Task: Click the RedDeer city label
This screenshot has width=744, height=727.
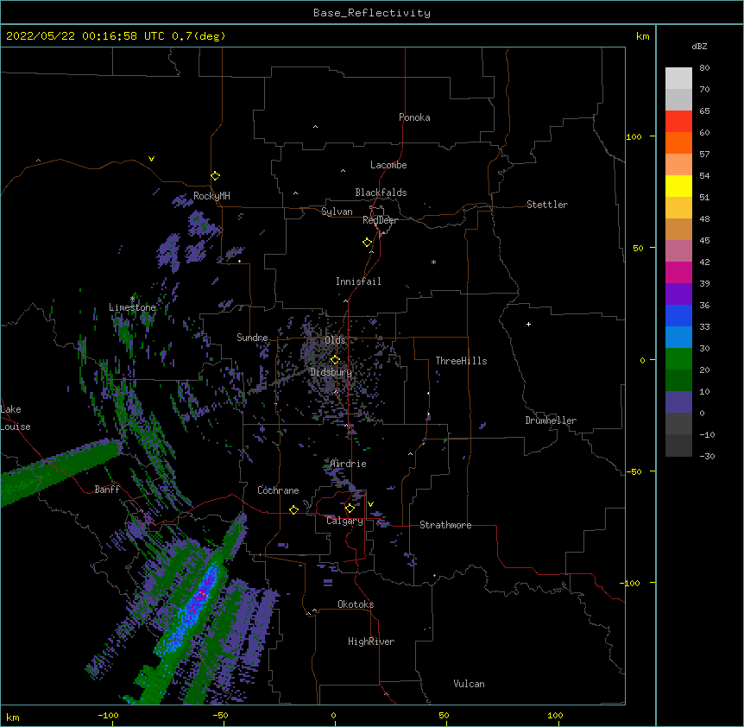Action: [x=380, y=220]
